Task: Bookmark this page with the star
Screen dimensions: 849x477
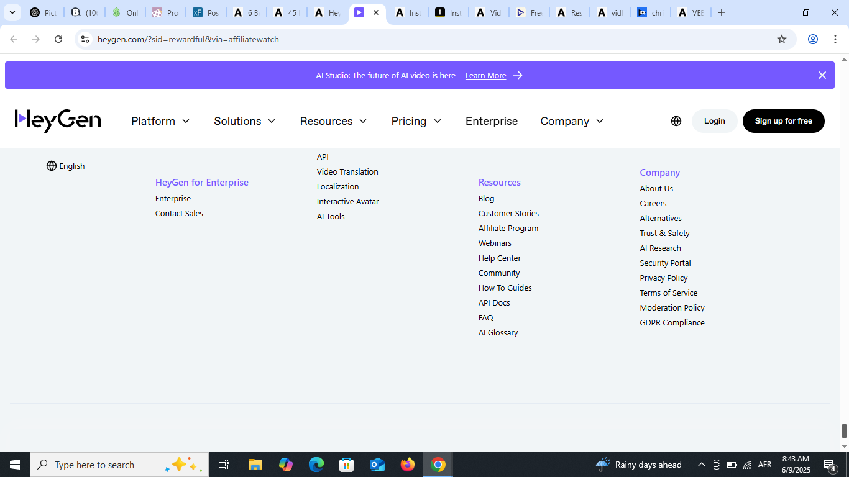Action: 782,39
